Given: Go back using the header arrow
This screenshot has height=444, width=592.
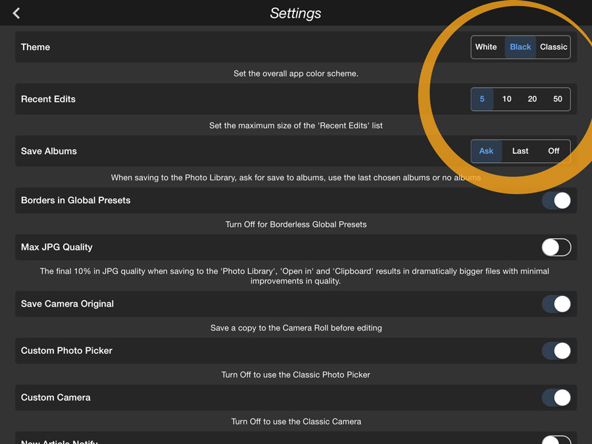Looking at the screenshot, I should pyautogui.click(x=16, y=13).
